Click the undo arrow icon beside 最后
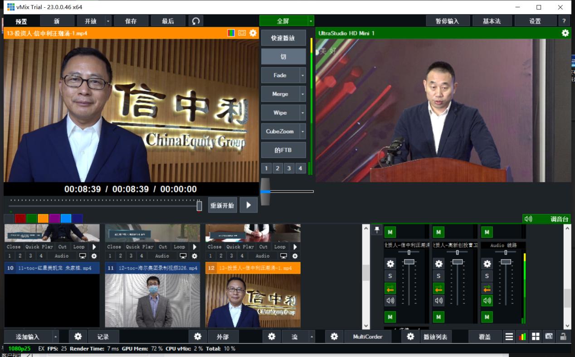The image size is (575, 357). click(196, 21)
